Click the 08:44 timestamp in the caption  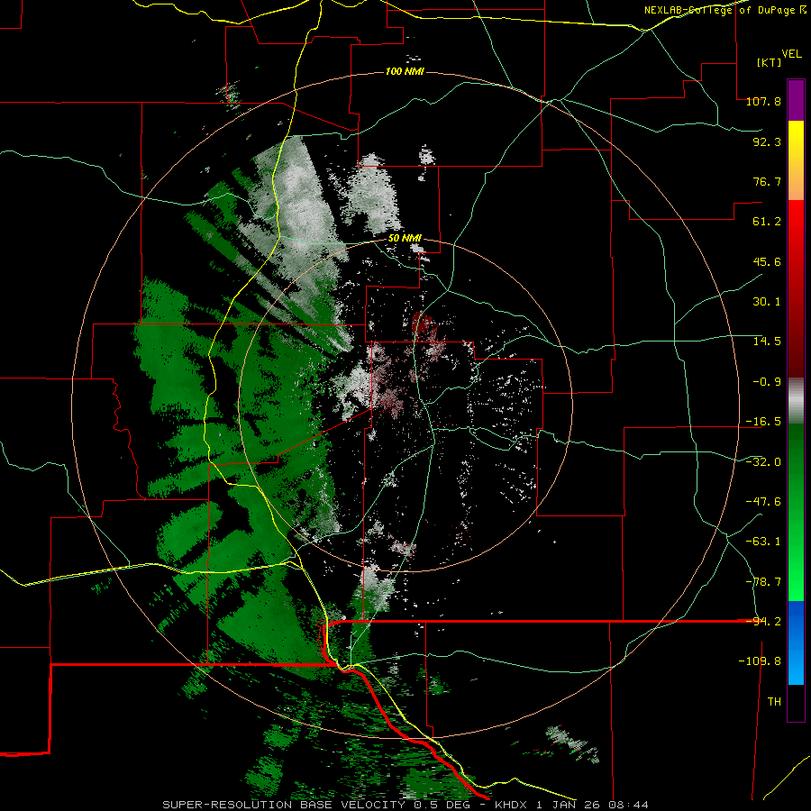click(x=628, y=805)
